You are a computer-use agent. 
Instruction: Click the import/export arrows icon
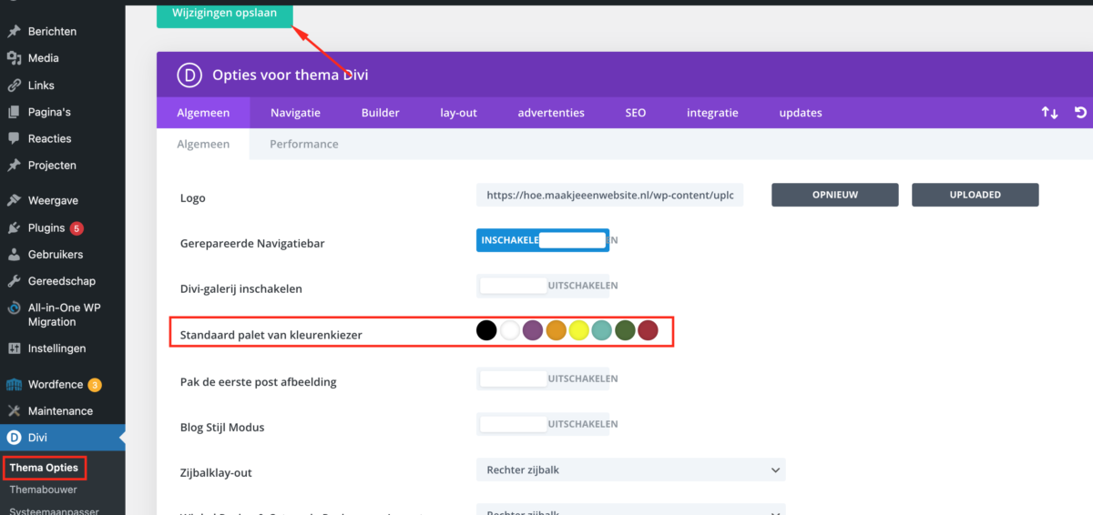click(x=1049, y=113)
